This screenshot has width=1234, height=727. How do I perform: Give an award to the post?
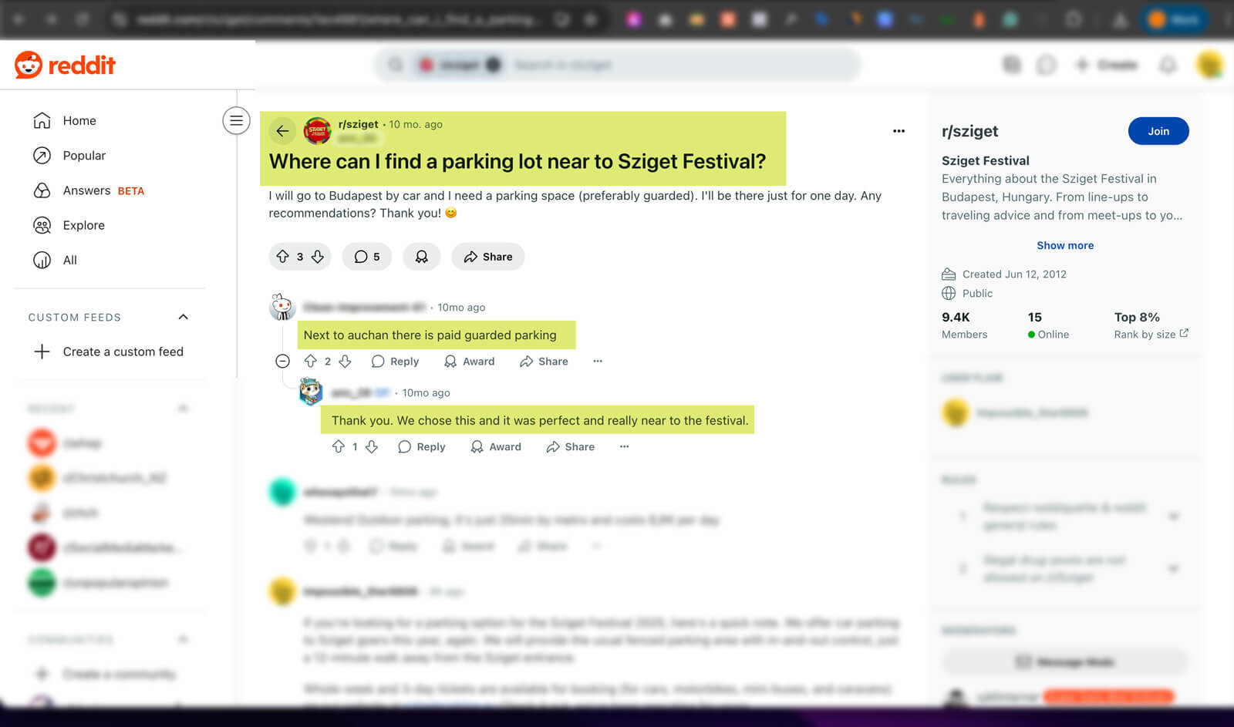tap(421, 257)
